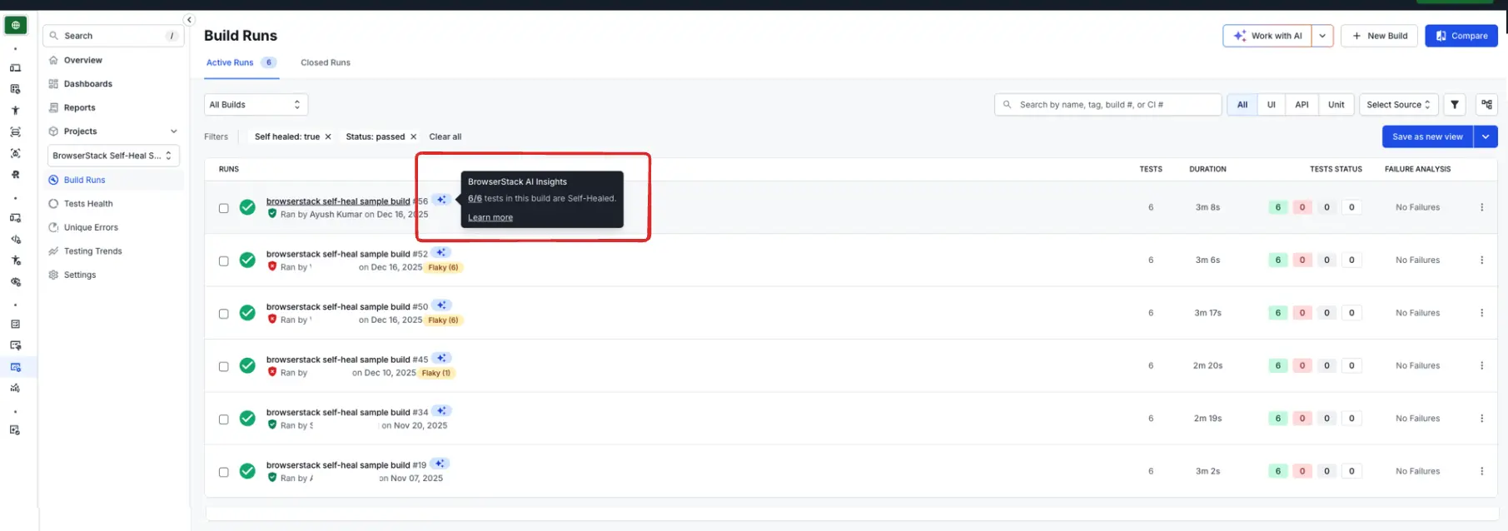Open Tests Health in the sidebar
The width and height of the screenshot is (1508, 531).
[88, 204]
